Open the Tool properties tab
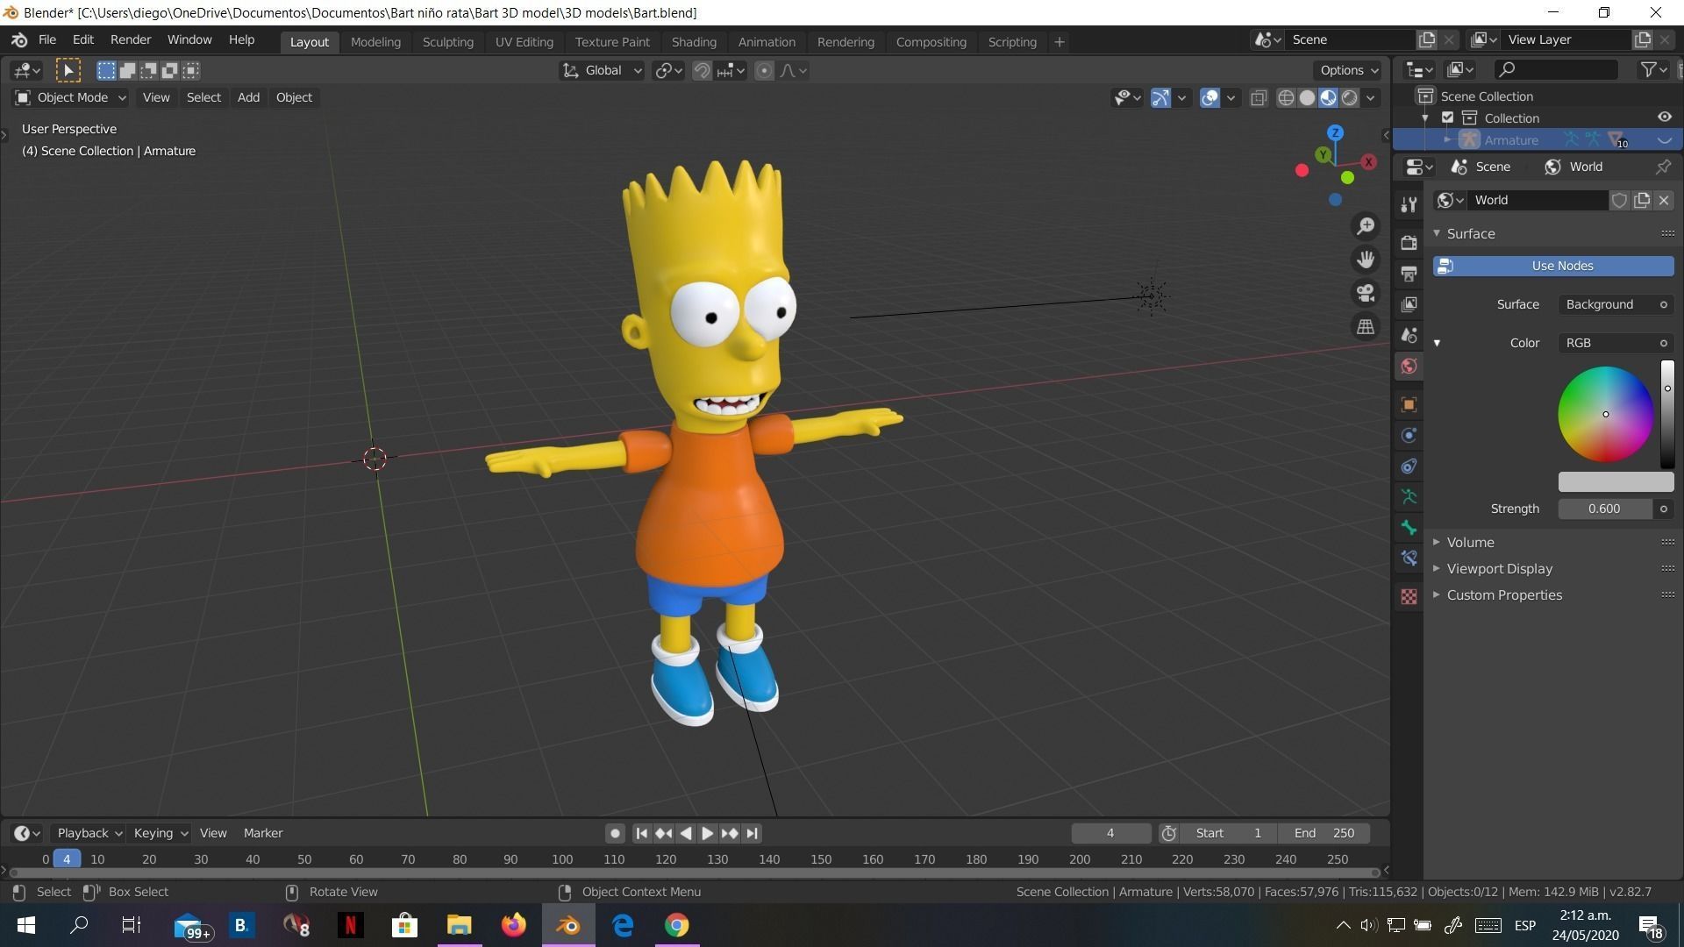1684x947 pixels. pos(1409,204)
